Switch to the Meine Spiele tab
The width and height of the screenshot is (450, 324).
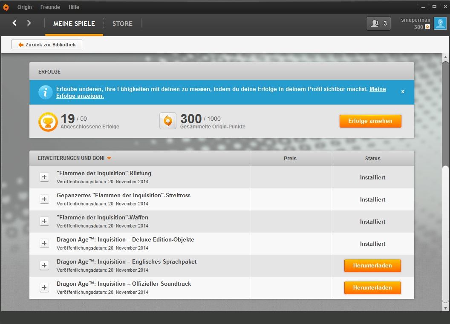point(74,24)
